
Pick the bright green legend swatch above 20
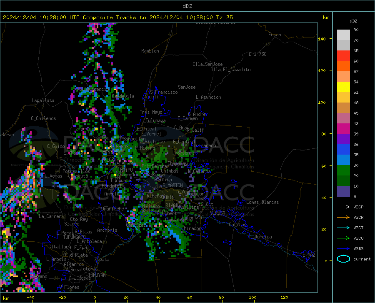click(343, 170)
